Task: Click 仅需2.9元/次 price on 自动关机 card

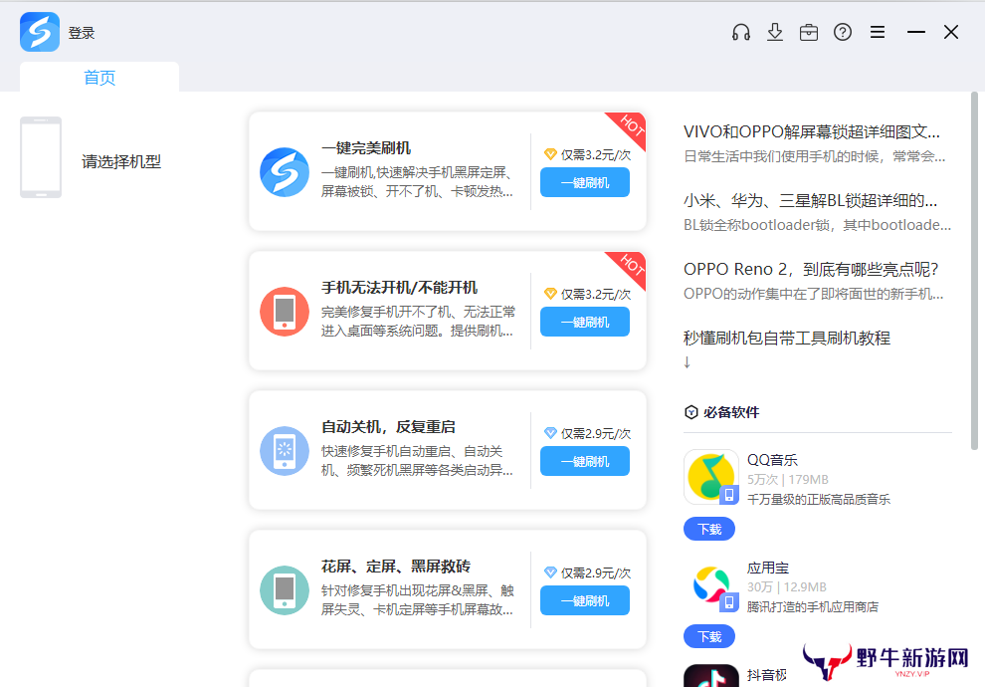Action: 596,434
